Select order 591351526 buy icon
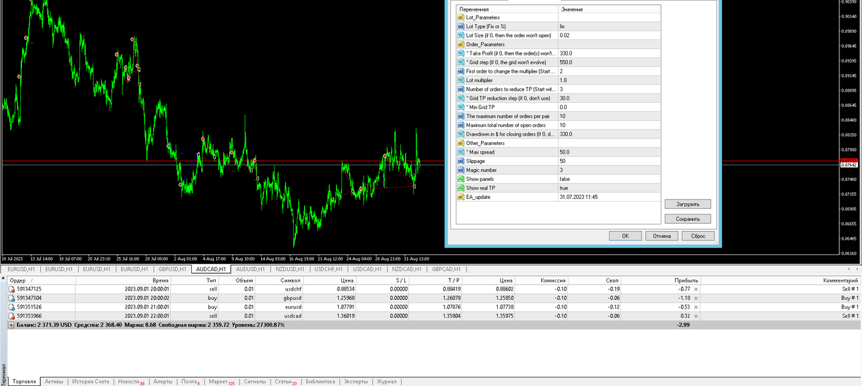 [11, 307]
